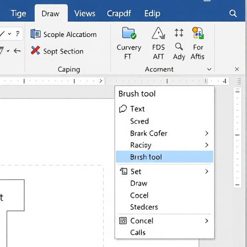The width and height of the screenshot is (247, 247).
Task: Click the red X Sopt Section icon
Action: (35, 51)
